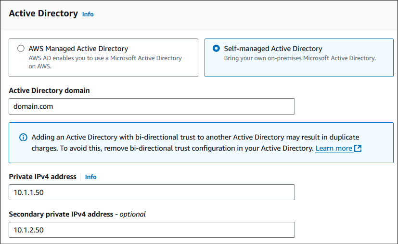Click the info circle icon in the trust notice
The image size is (398, 244).
click(23, 138)
